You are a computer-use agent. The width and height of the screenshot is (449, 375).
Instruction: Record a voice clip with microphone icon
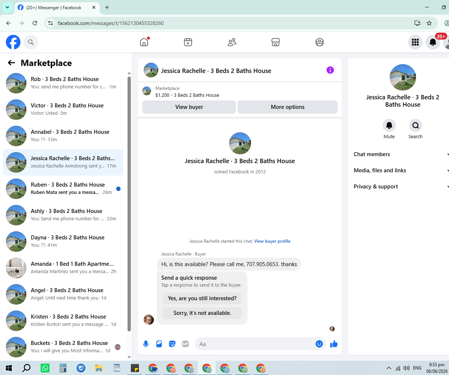(146, 344)
